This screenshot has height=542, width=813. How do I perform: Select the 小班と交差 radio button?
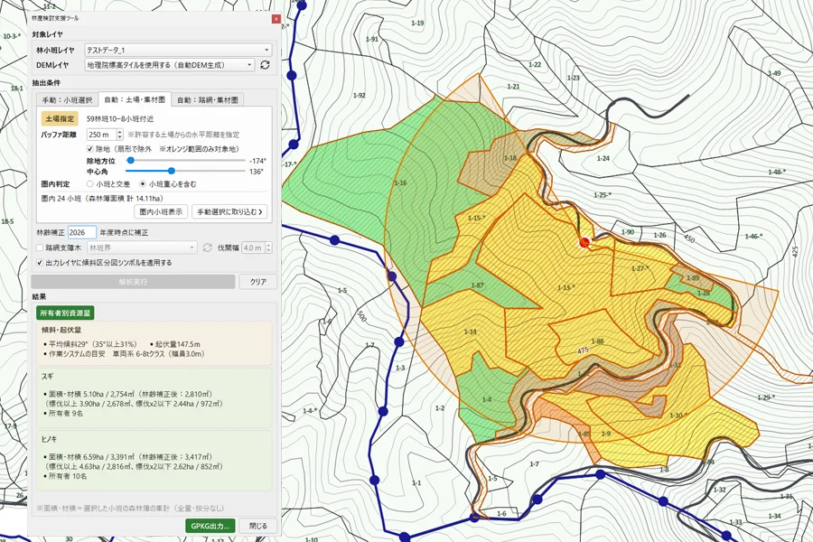(x=90, y=184)
